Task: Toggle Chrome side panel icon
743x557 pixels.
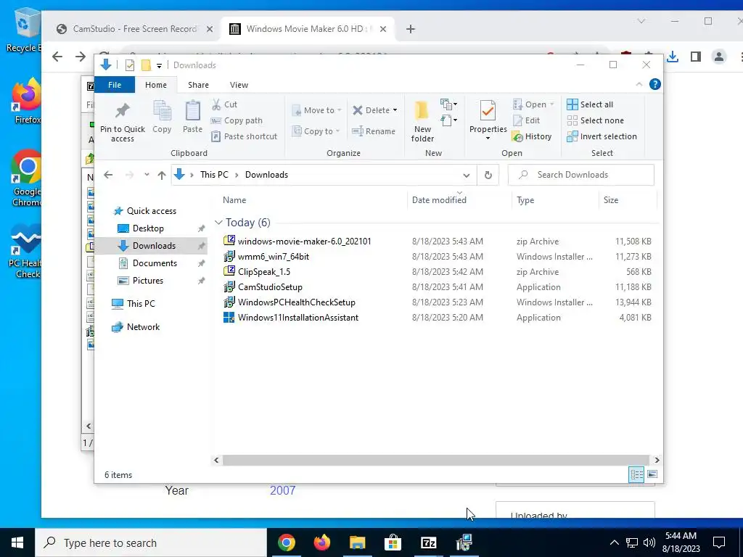Action: (x=696, y=57)
